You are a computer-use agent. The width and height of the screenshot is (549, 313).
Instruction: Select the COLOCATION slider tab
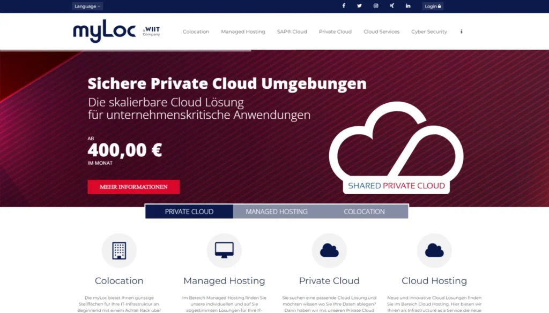(x=364, y=211)
